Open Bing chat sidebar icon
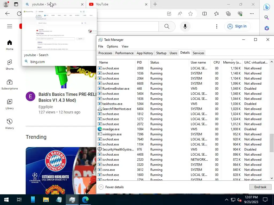The image size is (274, 205). [267, 7]
